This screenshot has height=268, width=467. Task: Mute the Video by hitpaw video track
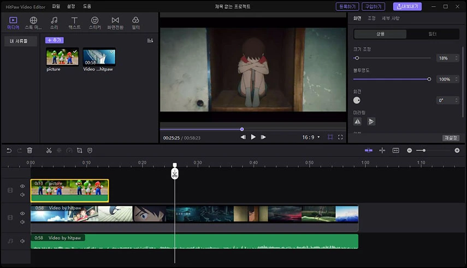pos(22,222)
